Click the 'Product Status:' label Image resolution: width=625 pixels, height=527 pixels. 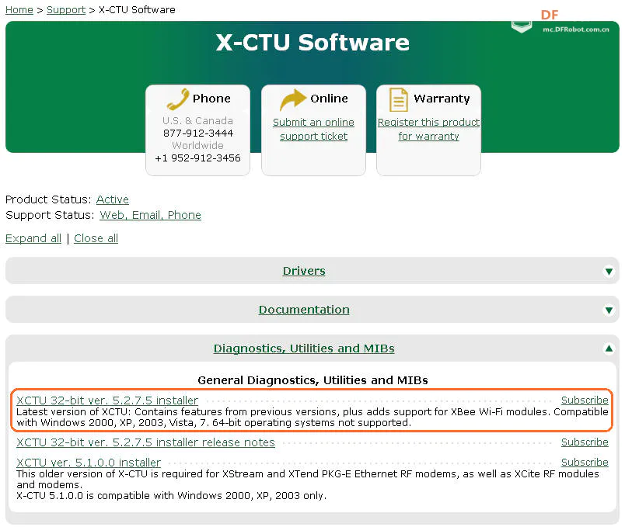[48, 199]
